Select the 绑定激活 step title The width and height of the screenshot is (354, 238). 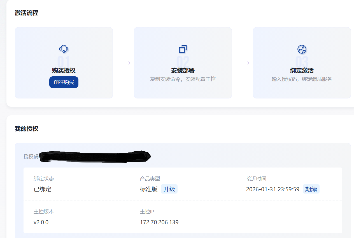tap(302, 70)
